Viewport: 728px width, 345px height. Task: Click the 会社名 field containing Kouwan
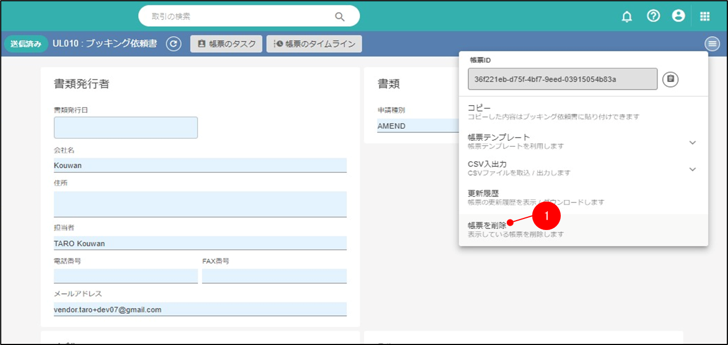200,165
